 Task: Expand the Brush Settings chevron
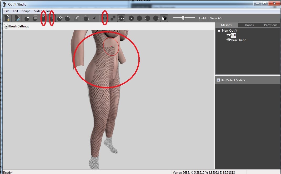pos(6,26)
